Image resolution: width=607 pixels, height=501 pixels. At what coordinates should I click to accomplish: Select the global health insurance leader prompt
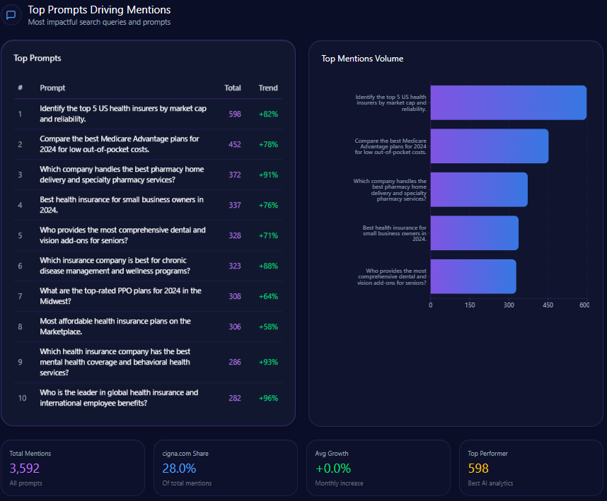118,398
